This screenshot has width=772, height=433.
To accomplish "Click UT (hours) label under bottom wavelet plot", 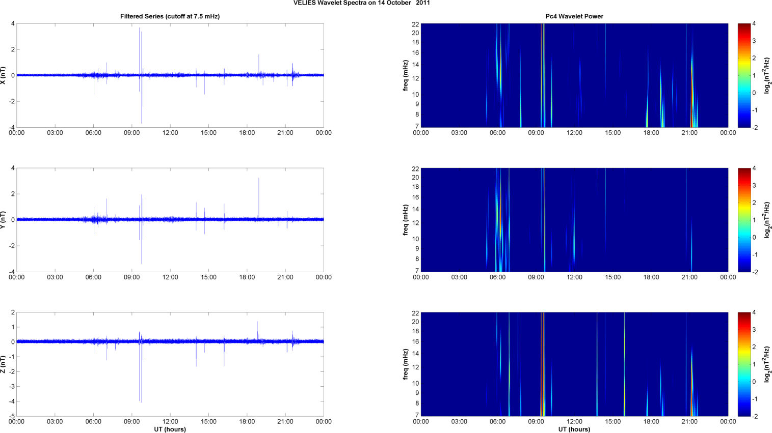I will [574, 429].
